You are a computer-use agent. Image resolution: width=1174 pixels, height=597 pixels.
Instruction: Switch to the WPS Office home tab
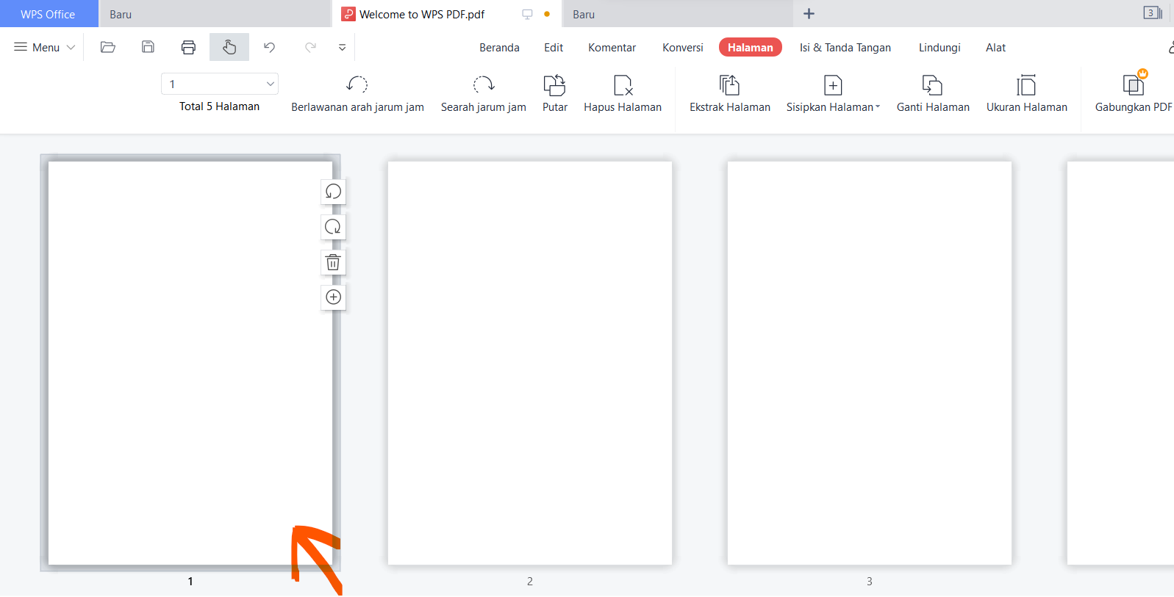(x=49, y=14)
